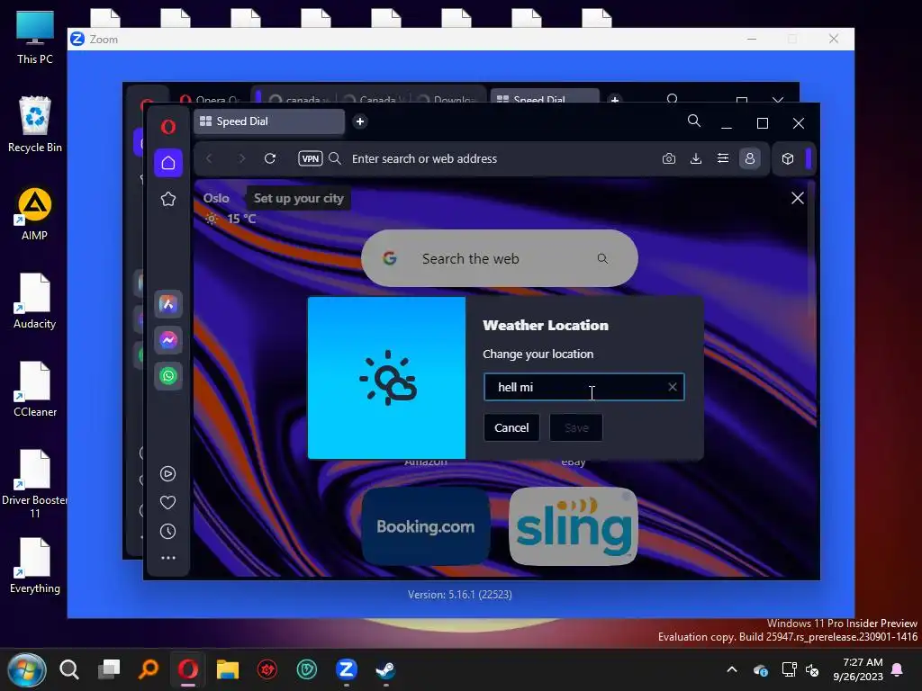Toggle the VPN badge in address bar
This screenshot has width=922, height=691.
311,158
